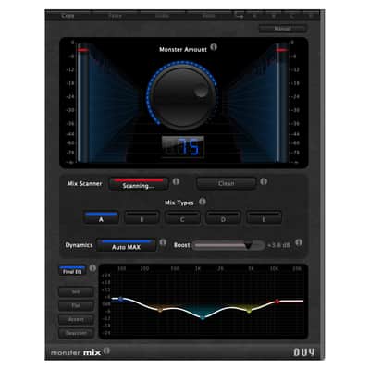
Task: Click the Flat EQ preset button
Action: tap(76, 305)
